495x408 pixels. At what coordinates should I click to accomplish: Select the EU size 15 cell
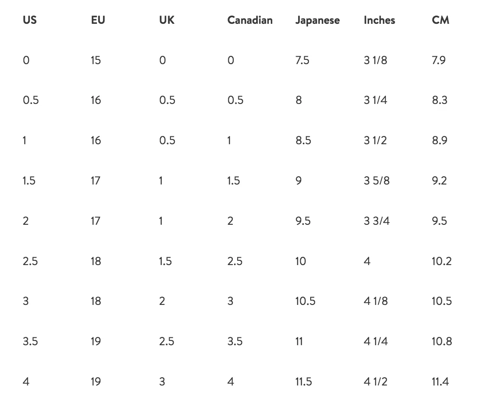point(96,60)
